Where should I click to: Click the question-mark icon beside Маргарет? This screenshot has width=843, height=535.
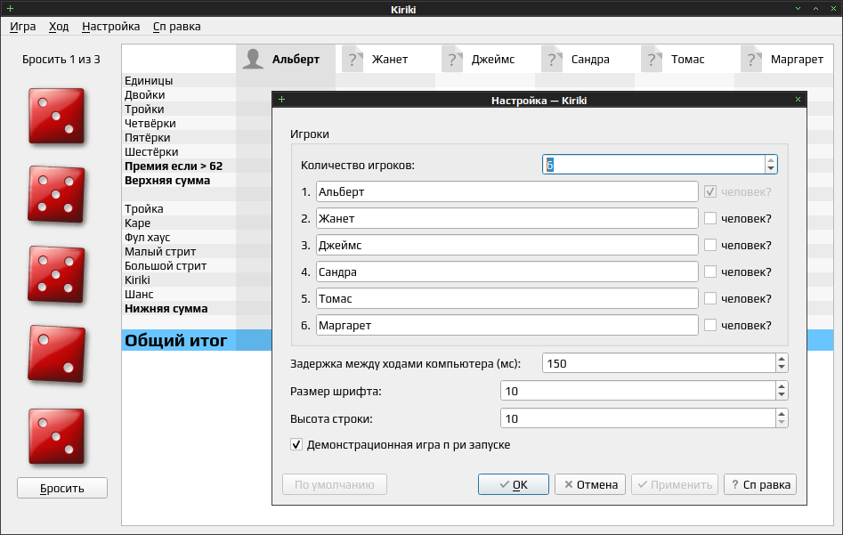751,59
